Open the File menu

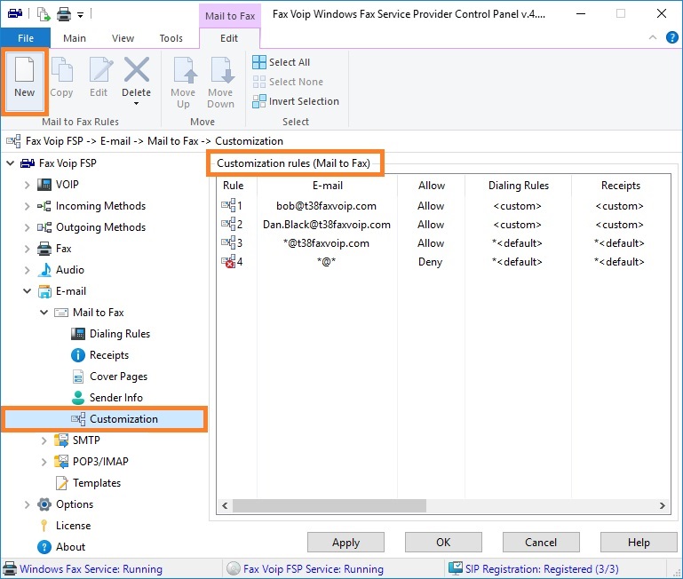pyautogui.click(x=26, y=38)
